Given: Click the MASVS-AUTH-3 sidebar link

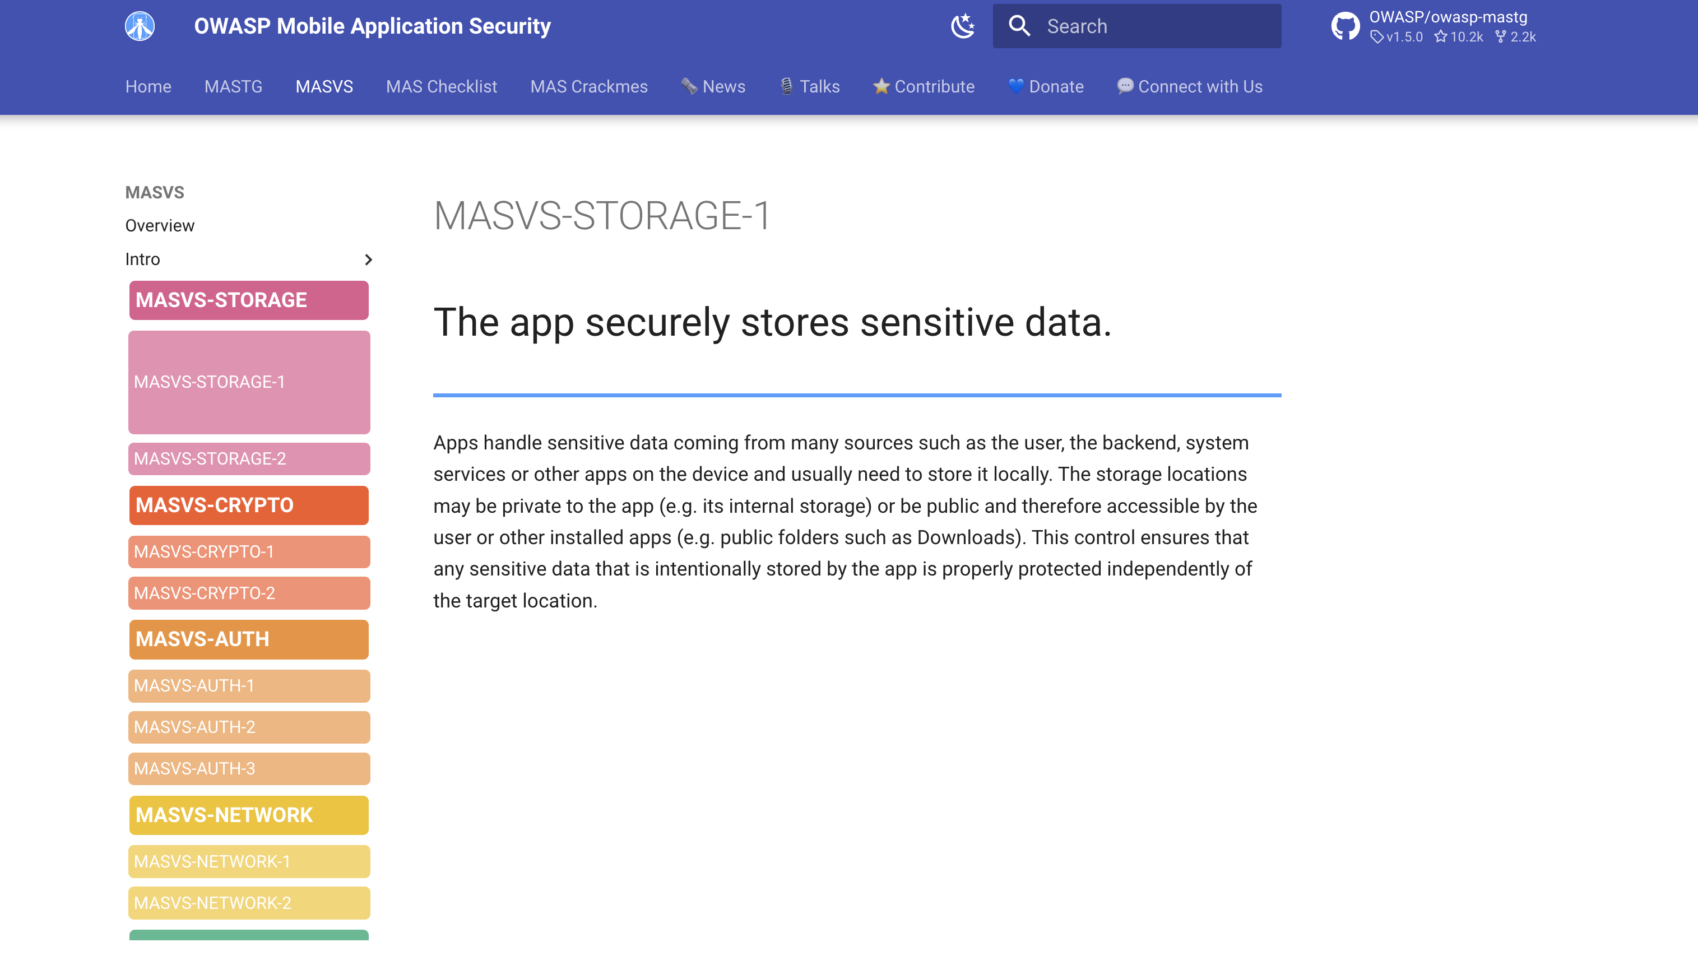Looking at the screenshot, I should tap(248, 769).
